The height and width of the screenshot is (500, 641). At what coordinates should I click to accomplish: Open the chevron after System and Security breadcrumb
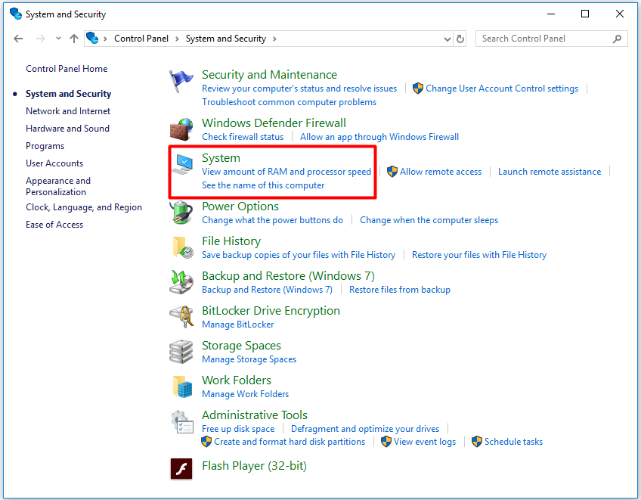click(274, 39)
